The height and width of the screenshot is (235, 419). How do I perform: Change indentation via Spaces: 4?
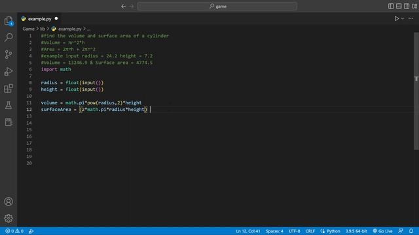click(274, 231)
